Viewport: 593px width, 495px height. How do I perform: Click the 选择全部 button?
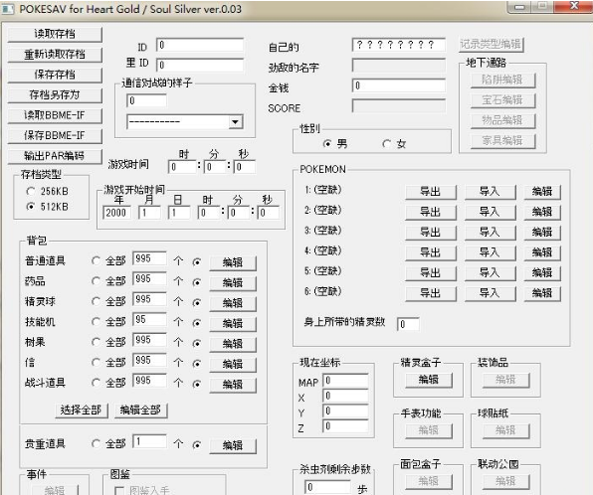[81, 411]
